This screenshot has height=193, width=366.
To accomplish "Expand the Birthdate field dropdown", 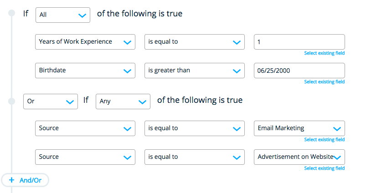I will 85,71.
